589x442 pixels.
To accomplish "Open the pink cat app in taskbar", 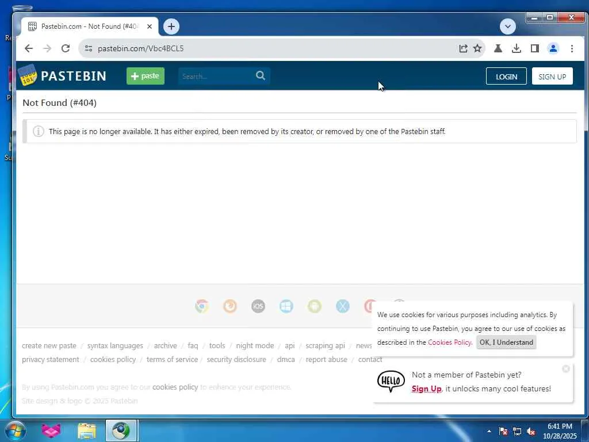I will tap(51, 430).
